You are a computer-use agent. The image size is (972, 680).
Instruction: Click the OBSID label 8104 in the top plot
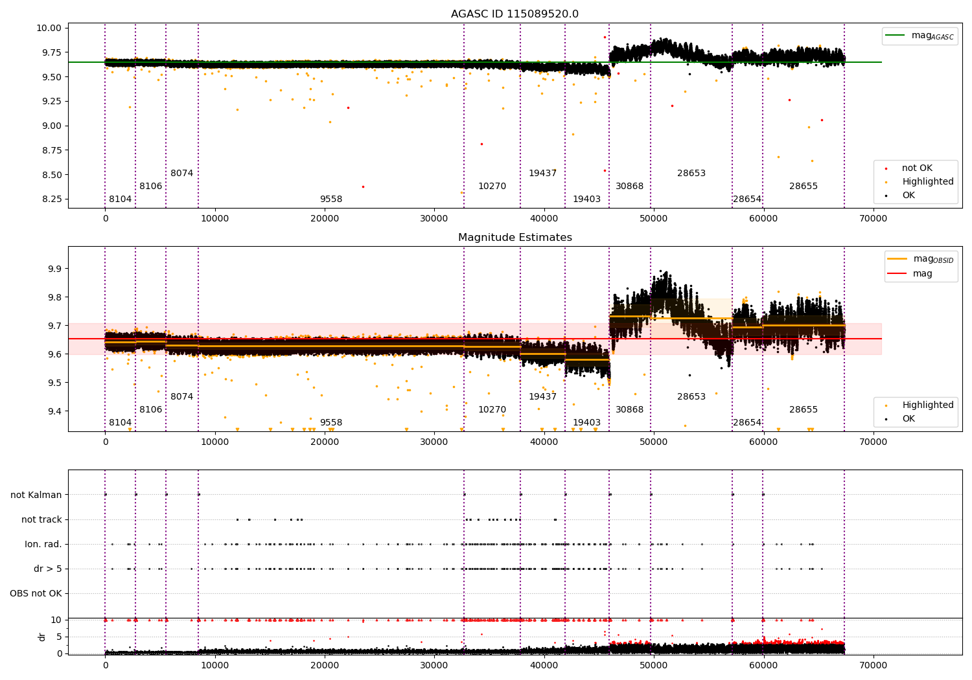tap(120, 199)
